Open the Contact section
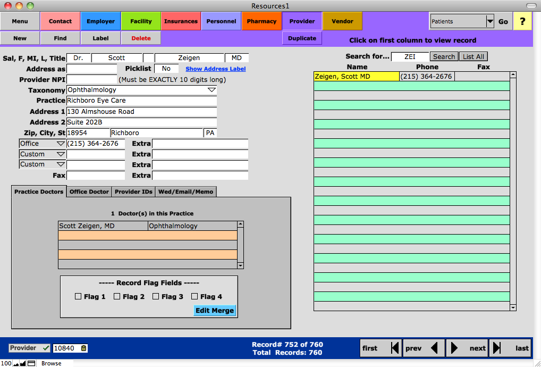The height and width of the screenshot is (367, 541). [x=60, y=21]
